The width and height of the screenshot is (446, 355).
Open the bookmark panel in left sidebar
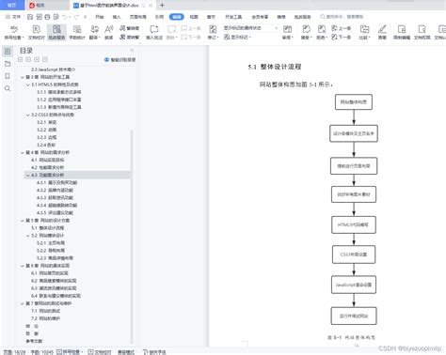(x=8, y=76)
